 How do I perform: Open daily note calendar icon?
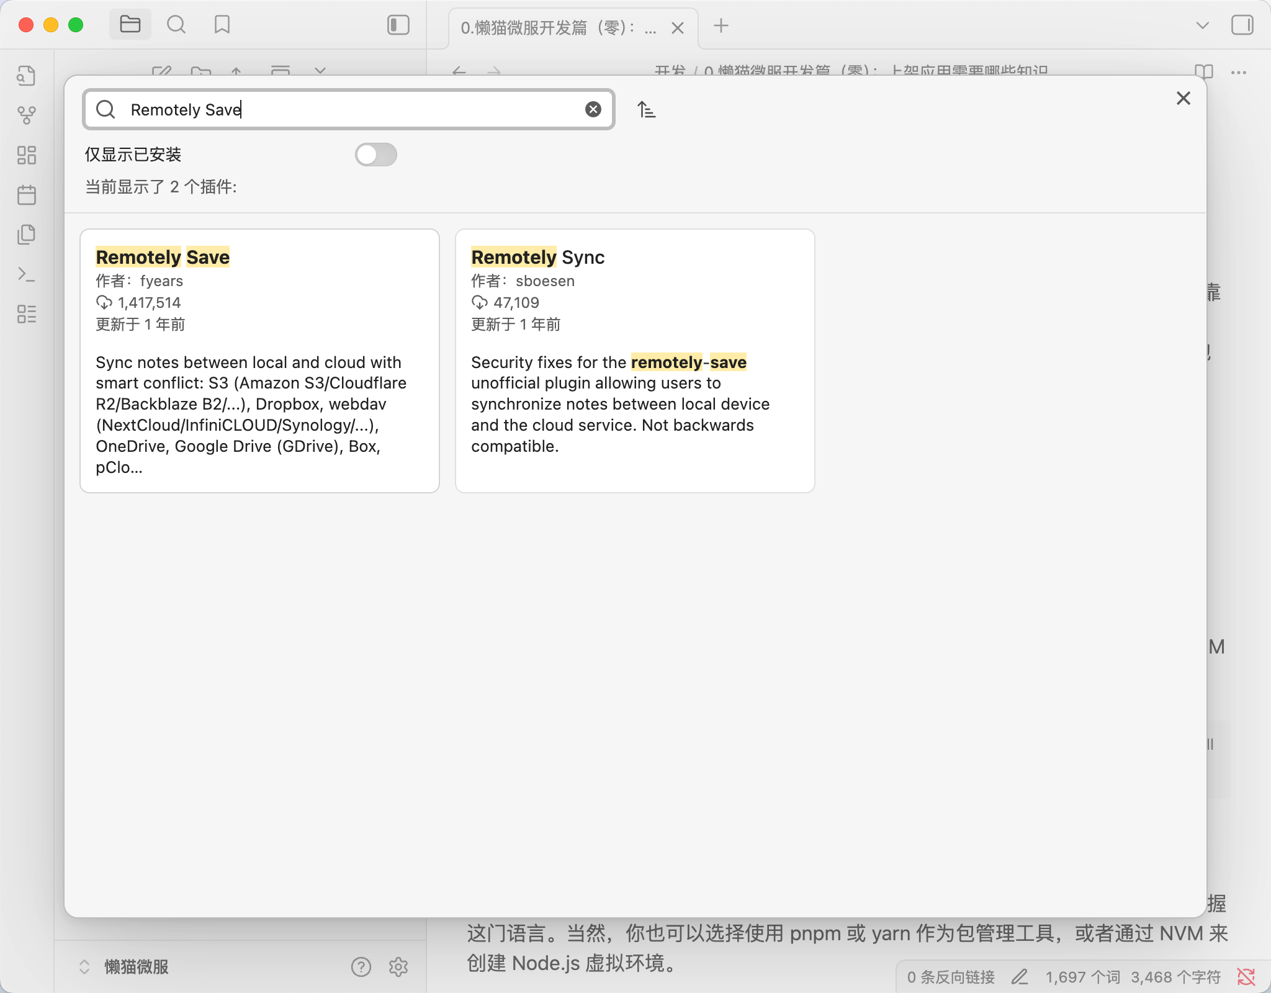pos(27,195)
